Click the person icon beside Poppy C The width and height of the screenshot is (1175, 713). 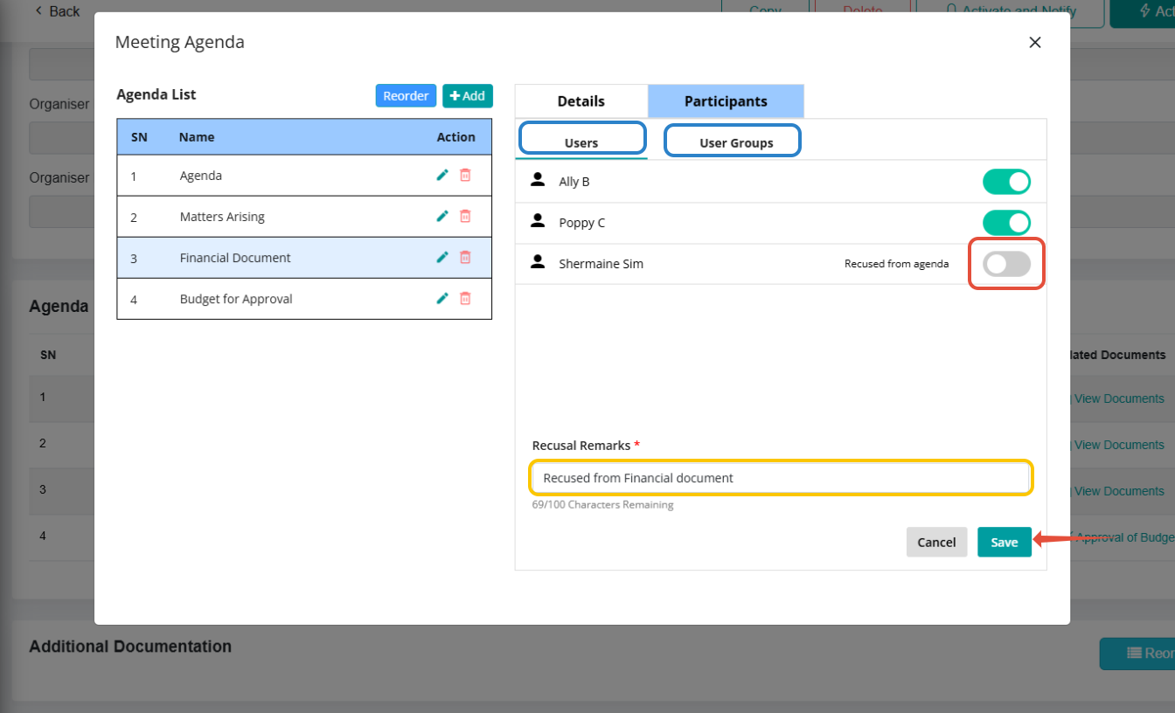(539, 221)
